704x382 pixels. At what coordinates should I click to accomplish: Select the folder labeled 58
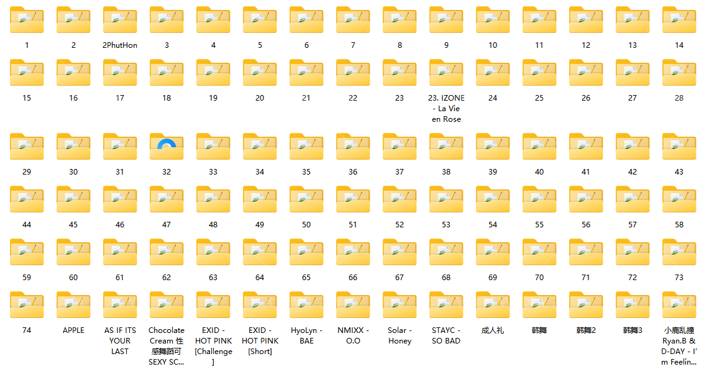(679, 200)
